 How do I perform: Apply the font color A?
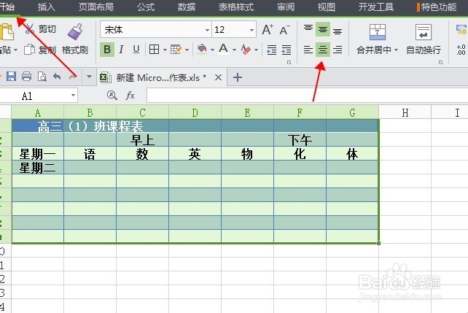point(223,49)
